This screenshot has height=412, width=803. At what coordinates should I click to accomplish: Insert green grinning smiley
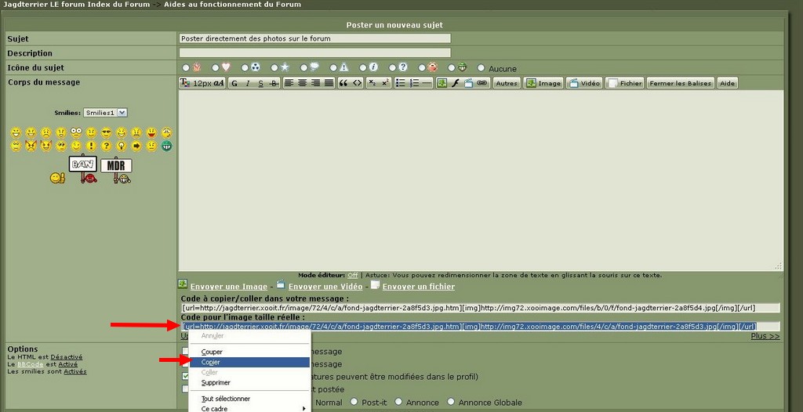[x=166, y=146]
